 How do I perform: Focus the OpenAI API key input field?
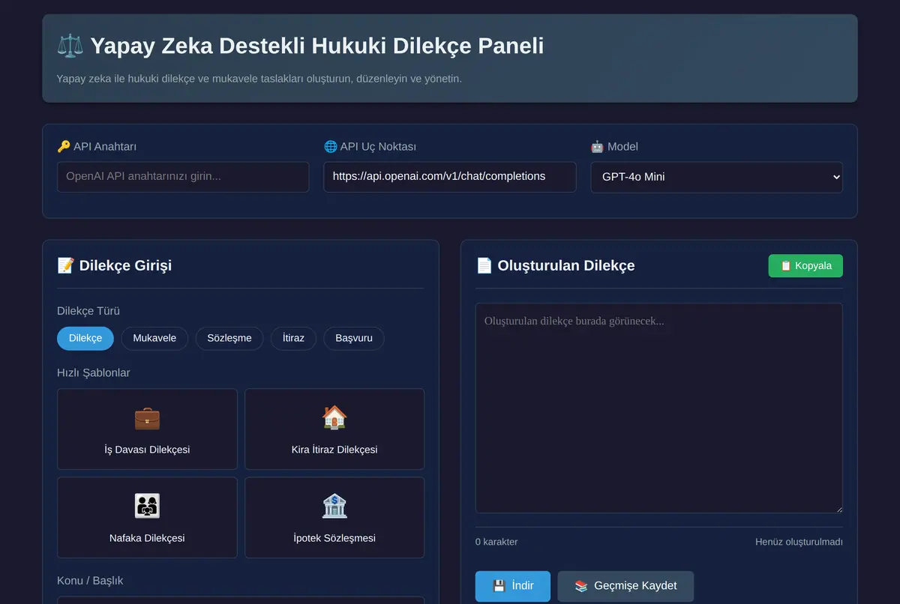tap(183, 177)
